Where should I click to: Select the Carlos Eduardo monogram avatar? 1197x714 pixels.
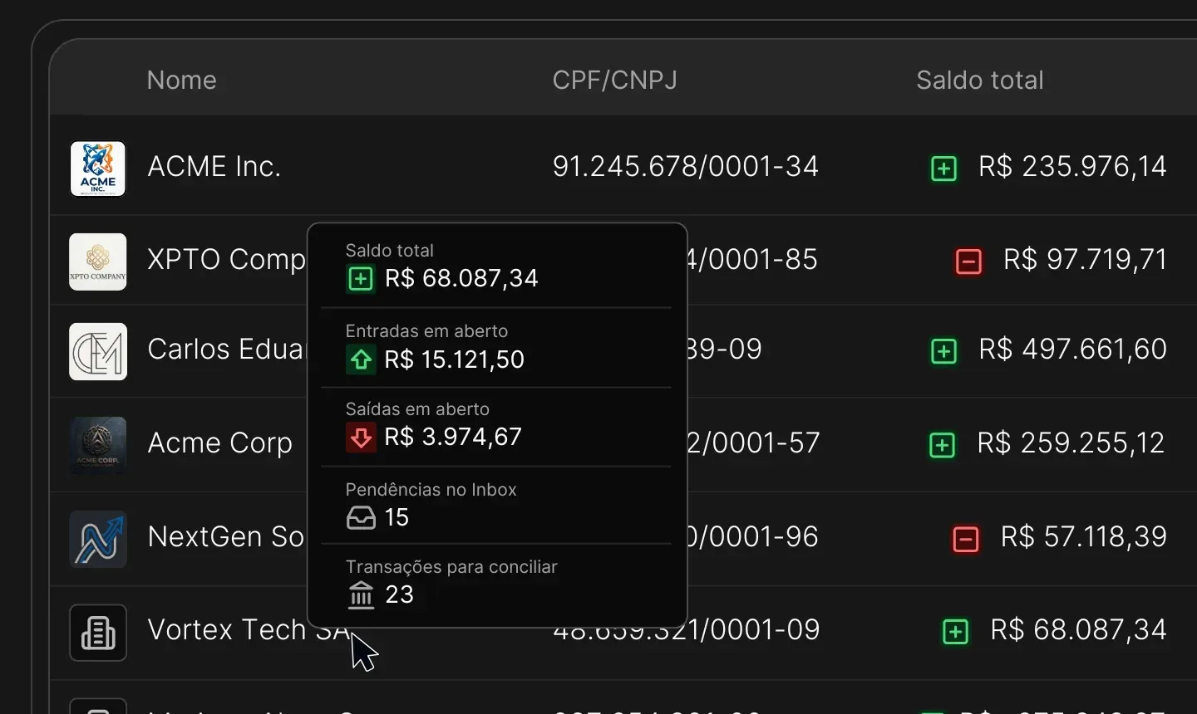pos(98,351)
